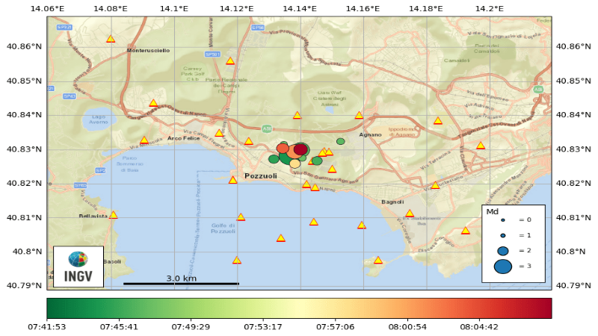Click the isolated green circle near Agnano

click(341, 141)
